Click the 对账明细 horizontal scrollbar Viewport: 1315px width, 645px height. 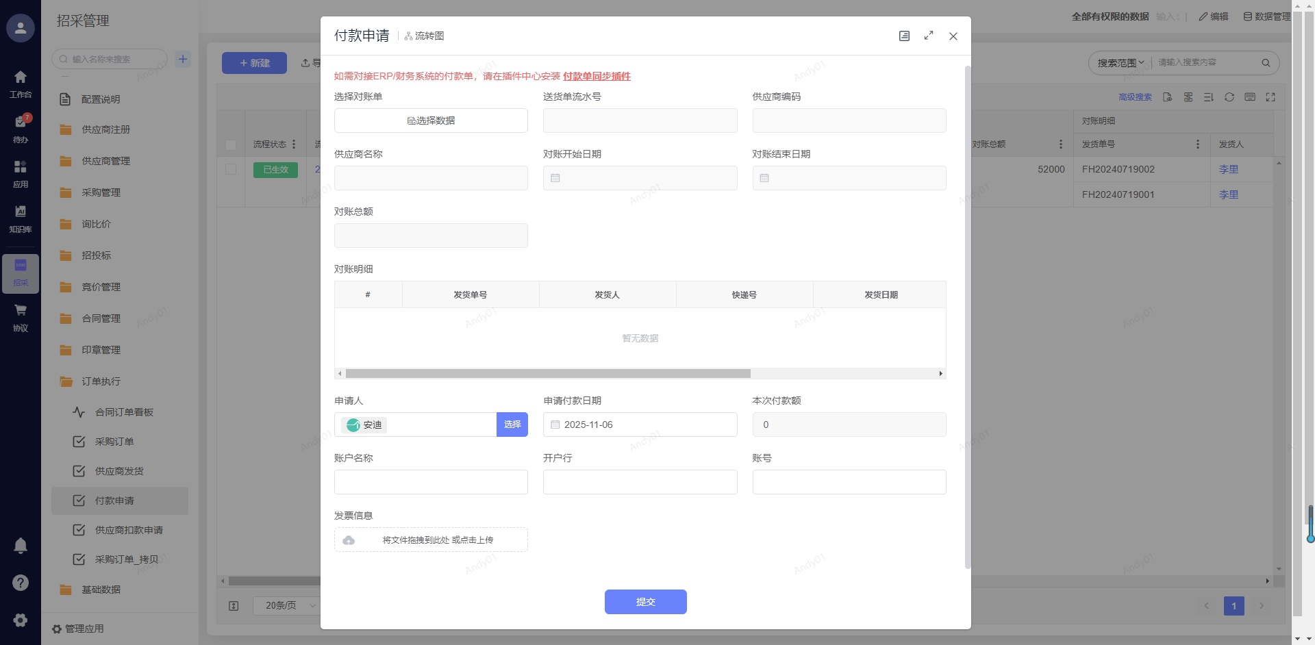pos(548,374)
